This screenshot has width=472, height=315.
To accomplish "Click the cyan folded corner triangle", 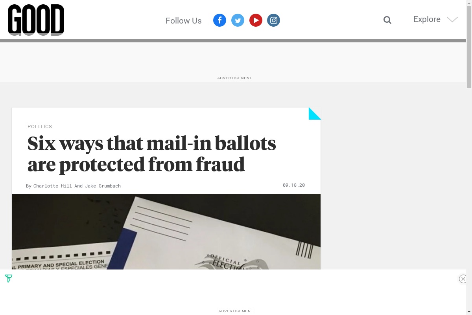I will pos(315,113).
